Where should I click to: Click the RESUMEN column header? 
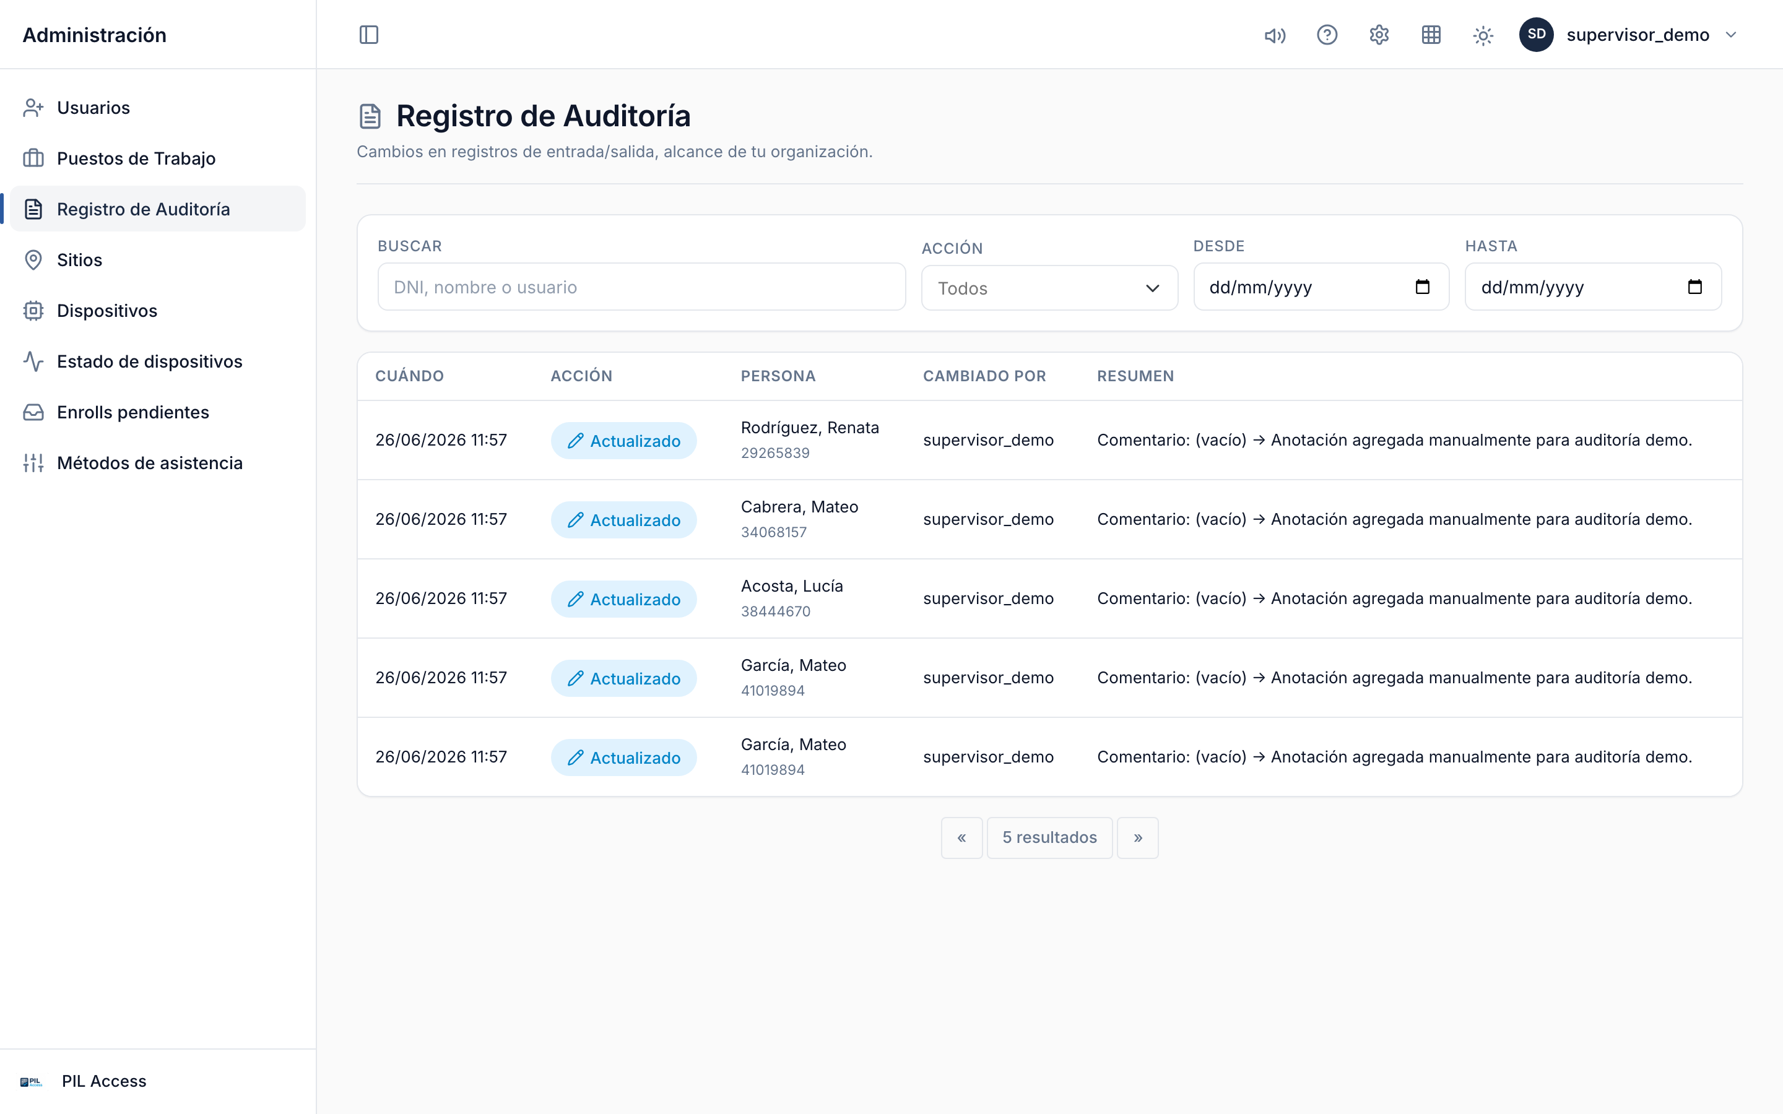coord(1135,376)
